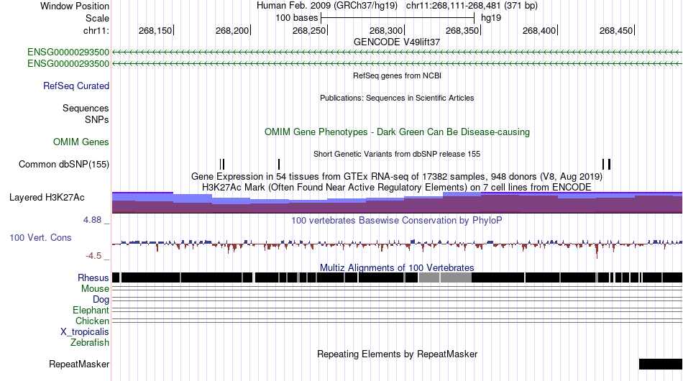Open the GTEx Gene Expression track title
This screenshot has height=381, width=683.
(397, 176)
